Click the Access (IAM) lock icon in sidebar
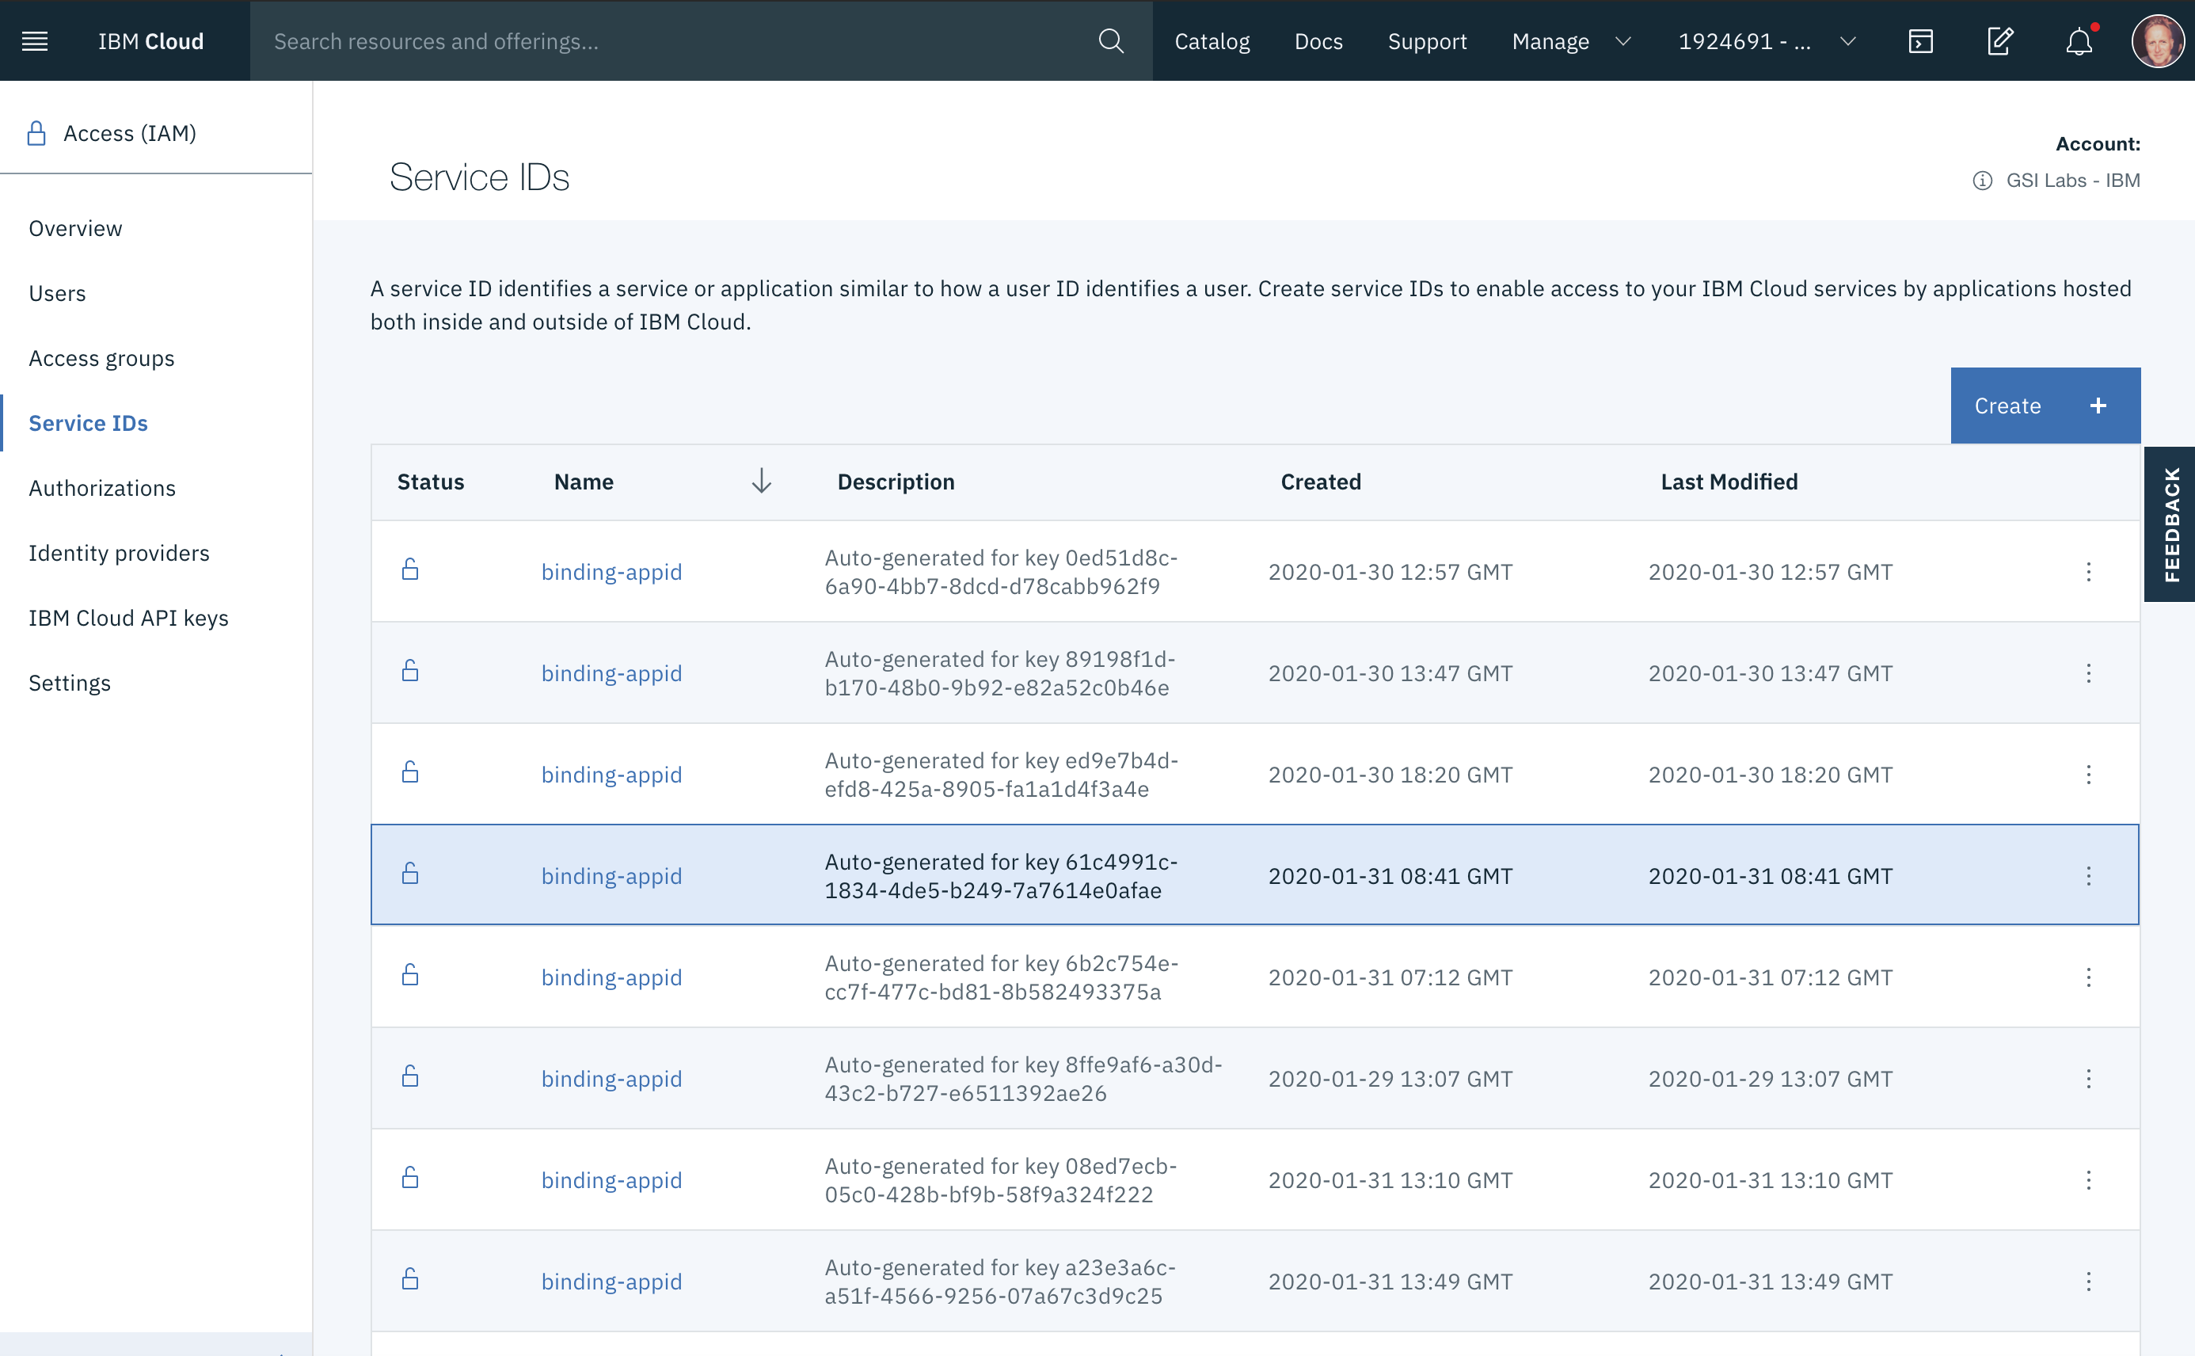Screen dimensions: 2195x1356 [x=36, y=133]
